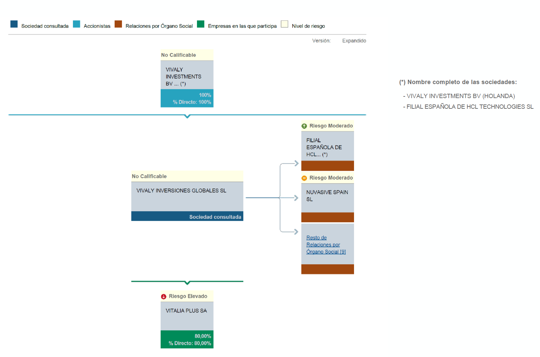Screen dimensions: 540x357
Task: Switch the Versión option to Expandido
Action: (354, 40)
